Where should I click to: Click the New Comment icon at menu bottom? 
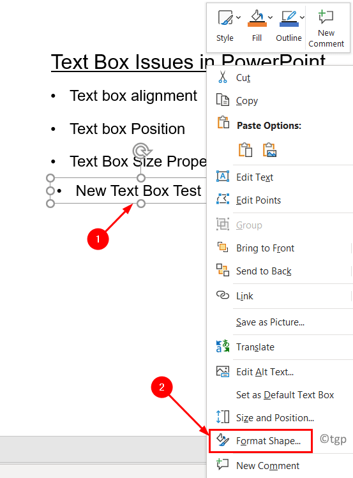click(x=223, y=465)
